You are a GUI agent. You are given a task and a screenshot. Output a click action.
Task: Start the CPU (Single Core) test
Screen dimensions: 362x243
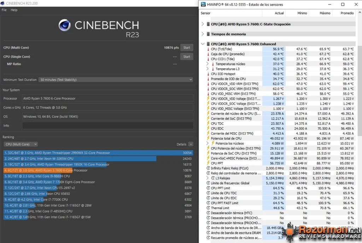187,57
